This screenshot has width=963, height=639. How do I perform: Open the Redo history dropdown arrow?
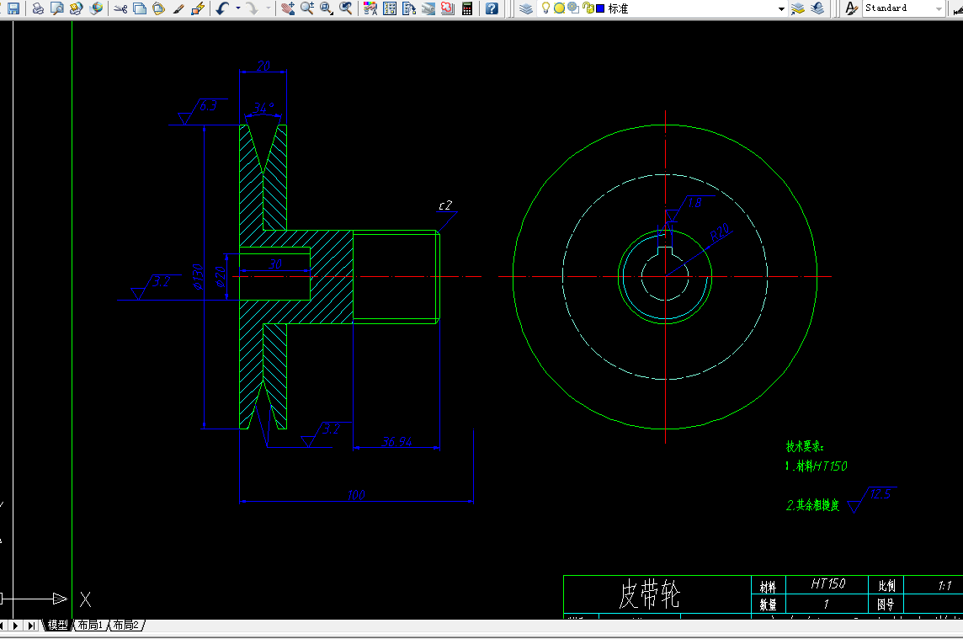pos(268,8)
